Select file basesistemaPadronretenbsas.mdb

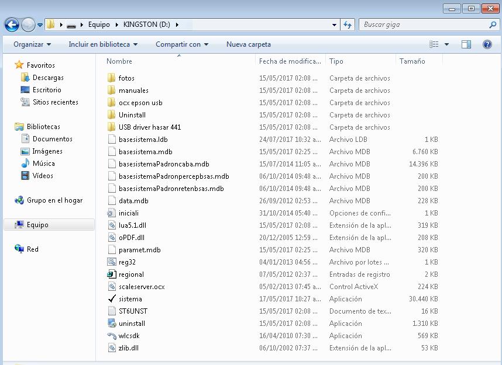(x=171, y=189)
